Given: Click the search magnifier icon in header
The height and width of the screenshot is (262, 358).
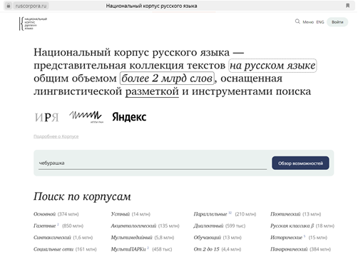Looking at the screenshot, I should (297, 21).
